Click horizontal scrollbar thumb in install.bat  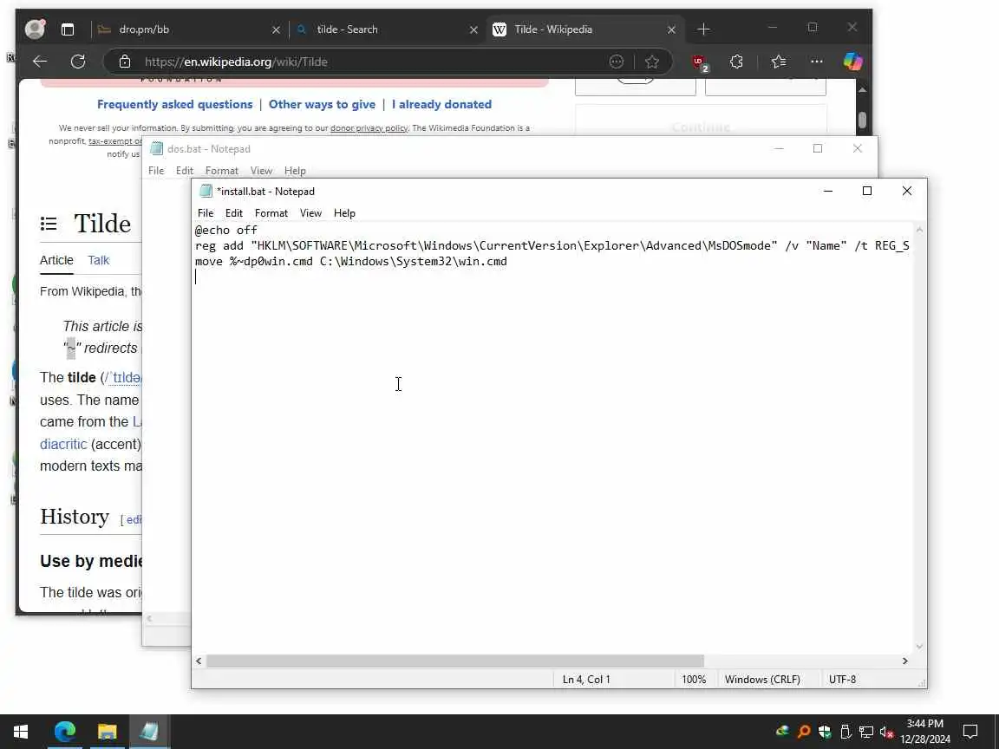tap(455, 661)
